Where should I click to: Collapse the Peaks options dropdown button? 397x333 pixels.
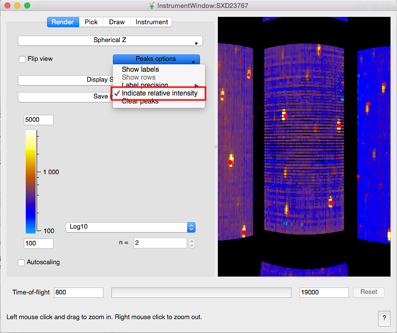pyautogui.click(x=156, y=59)
